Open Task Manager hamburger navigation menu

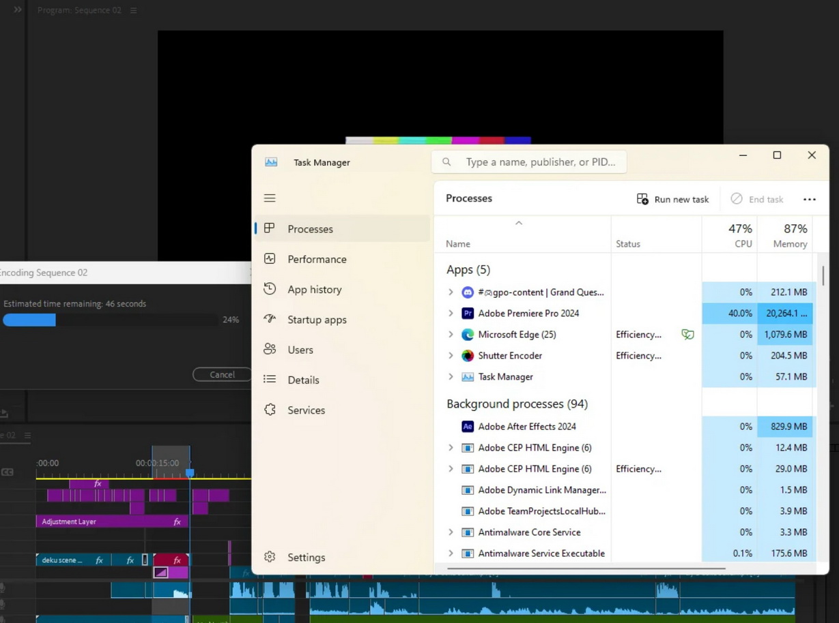tap(270, 198)
